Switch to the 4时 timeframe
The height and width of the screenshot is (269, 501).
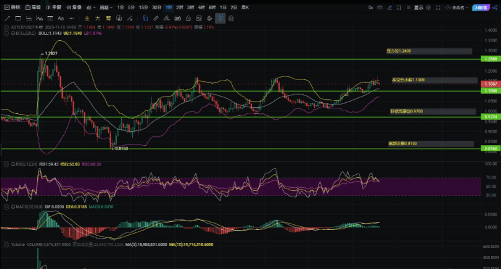tap(202, 8)
